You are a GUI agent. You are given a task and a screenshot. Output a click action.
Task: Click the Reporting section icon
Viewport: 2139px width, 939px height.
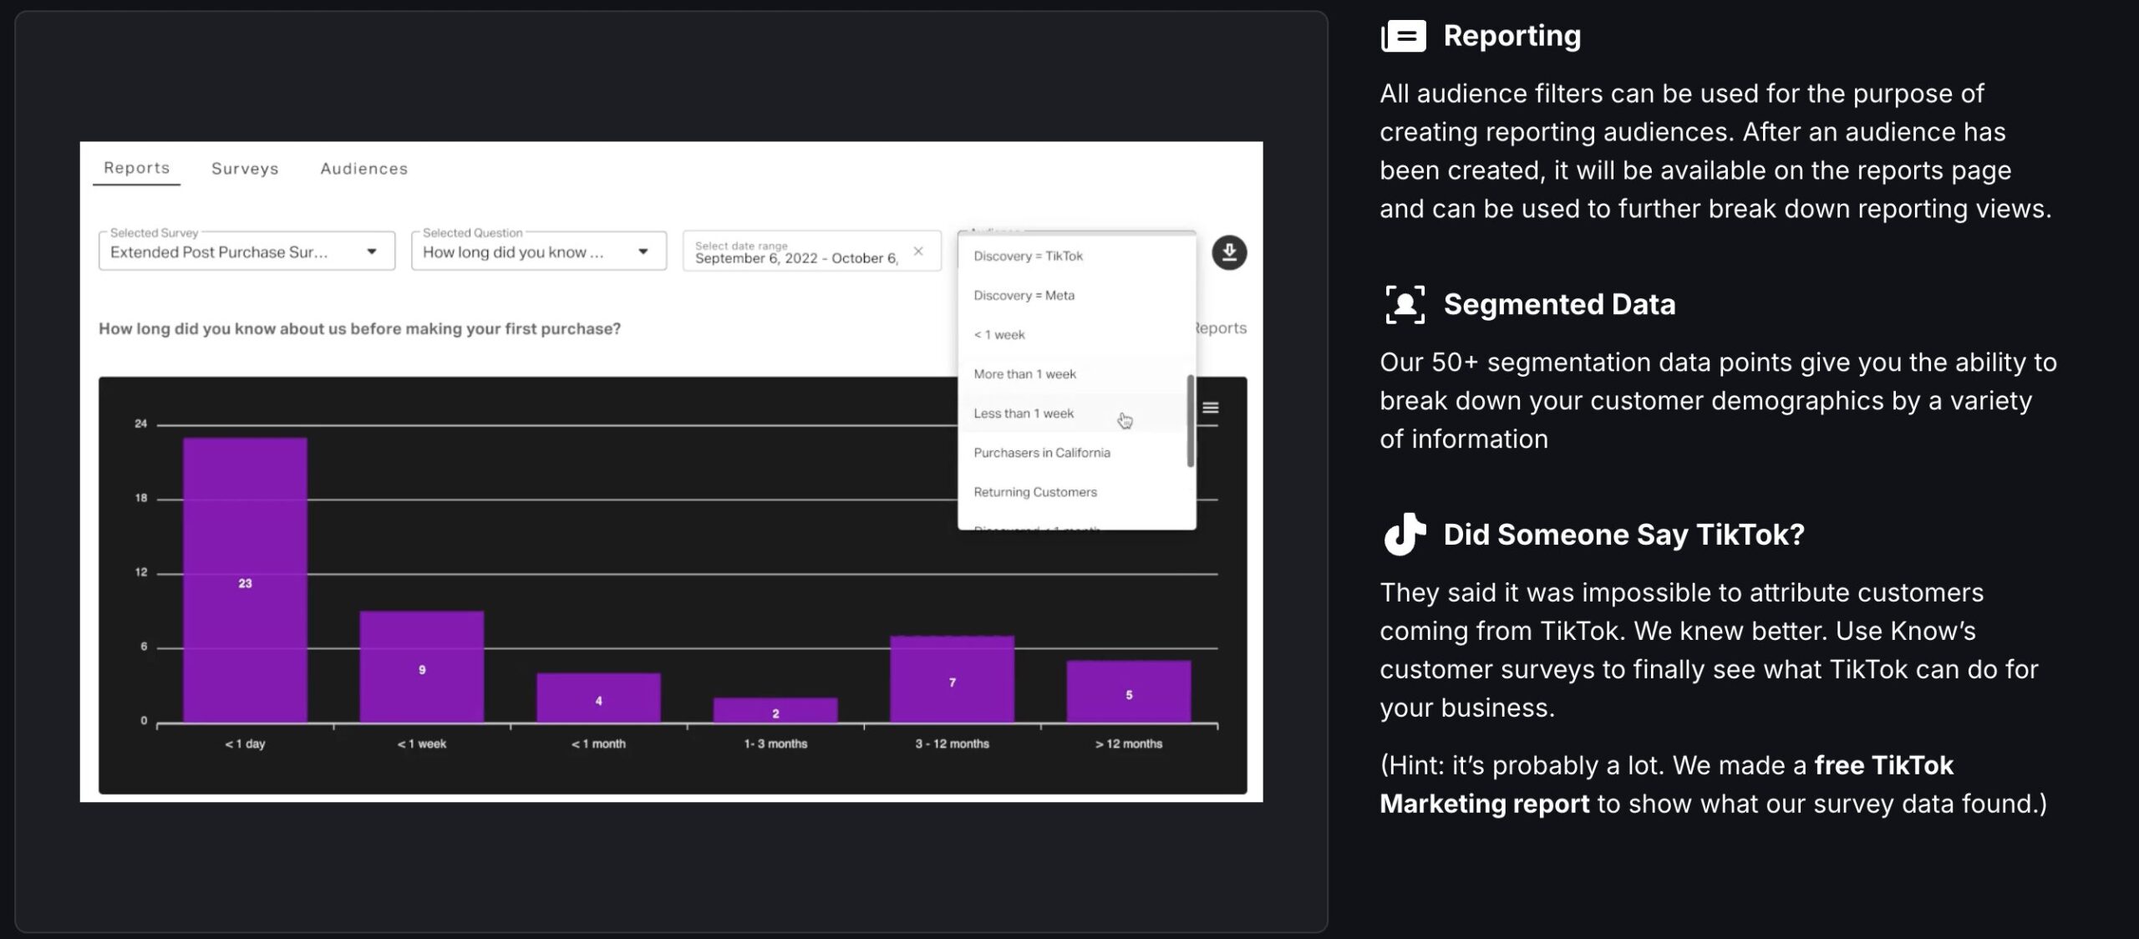(x=1404, y=36)
